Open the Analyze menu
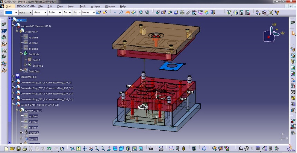Screen dimensions: 297x153 (95, 6)
